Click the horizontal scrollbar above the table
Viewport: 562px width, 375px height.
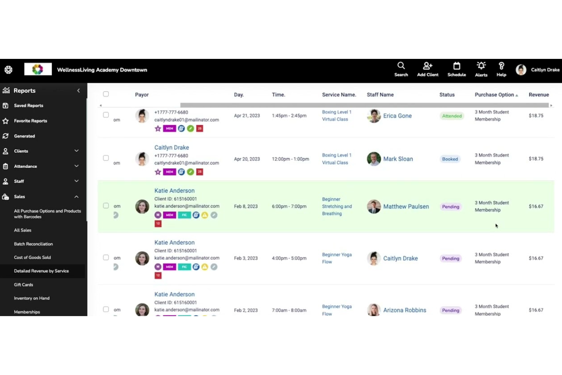click(x=364, y=105)
